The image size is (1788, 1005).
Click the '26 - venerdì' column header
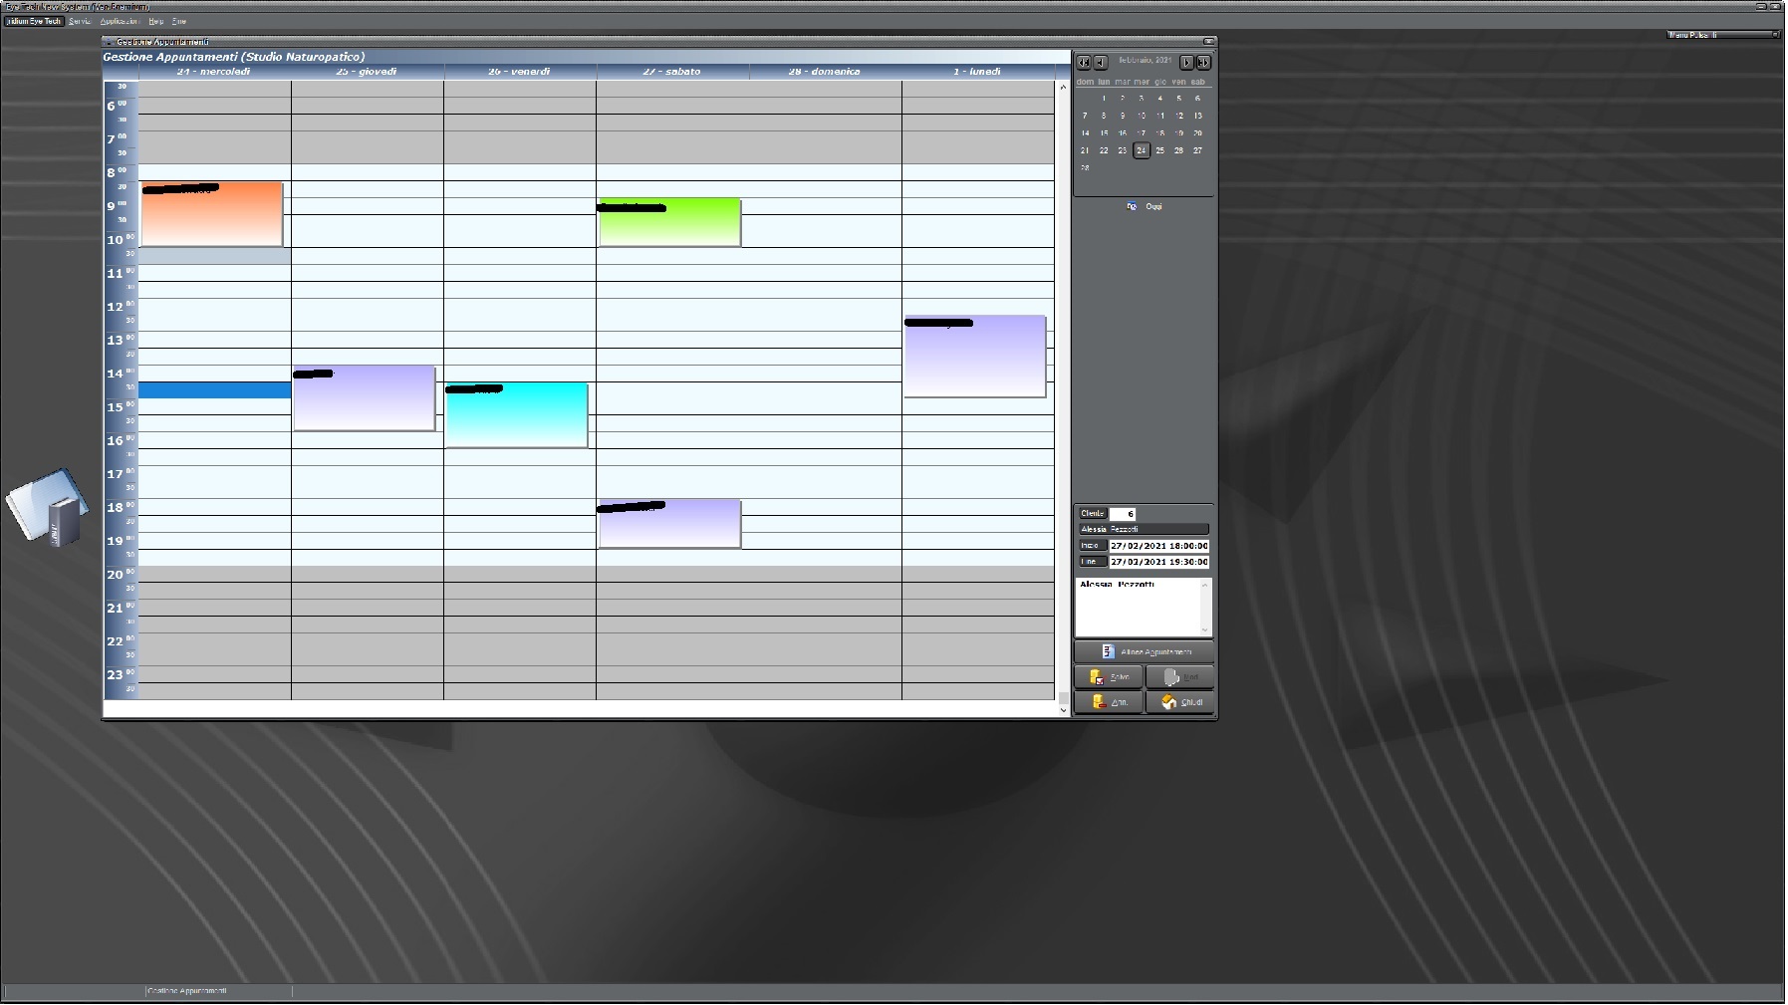tap(519, 72)
